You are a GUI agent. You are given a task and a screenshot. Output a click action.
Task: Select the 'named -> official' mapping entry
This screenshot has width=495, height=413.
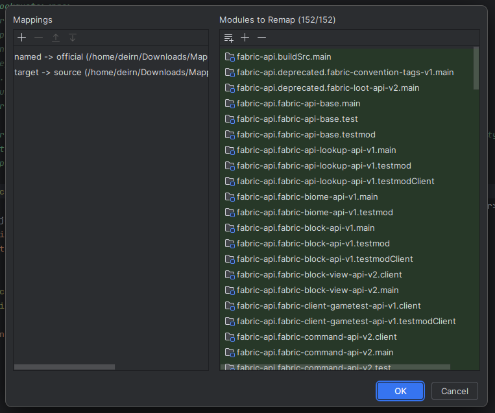(110, 57)
